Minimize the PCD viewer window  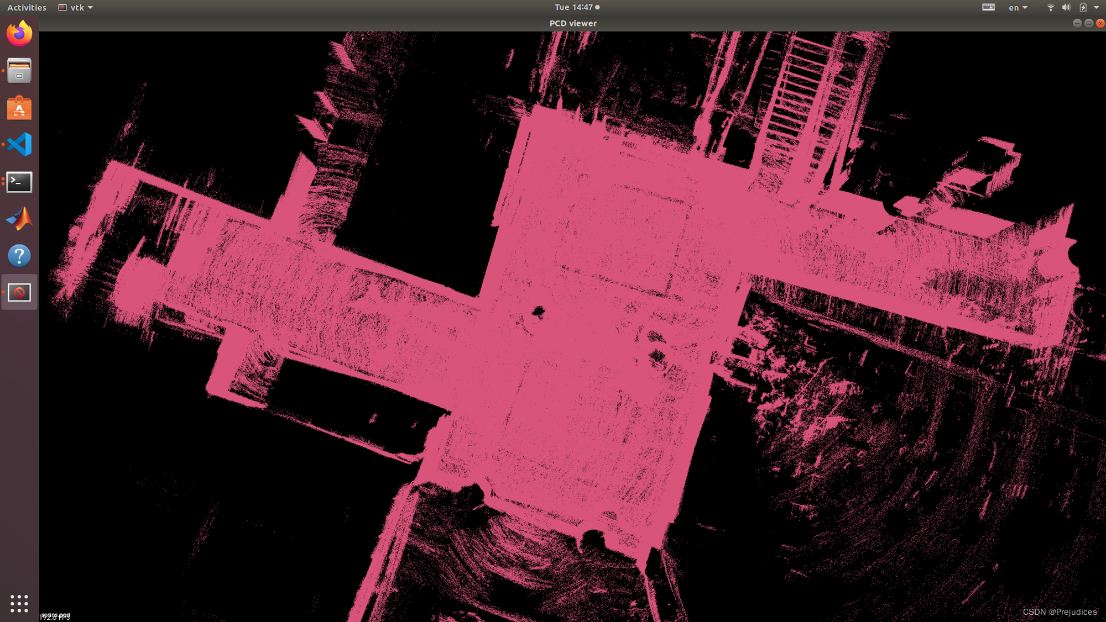point(1077,23)
